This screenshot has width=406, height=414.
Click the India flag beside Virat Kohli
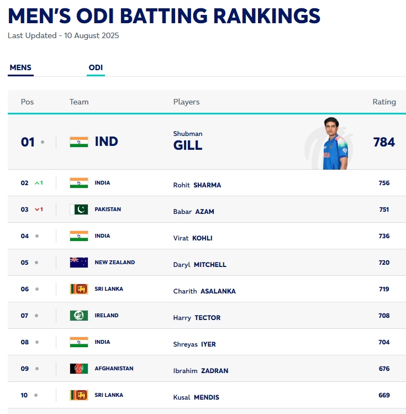[78, 236]
